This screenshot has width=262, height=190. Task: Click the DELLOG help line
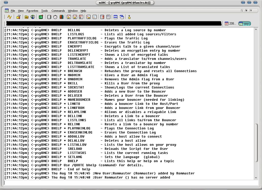tap(85, 30)
